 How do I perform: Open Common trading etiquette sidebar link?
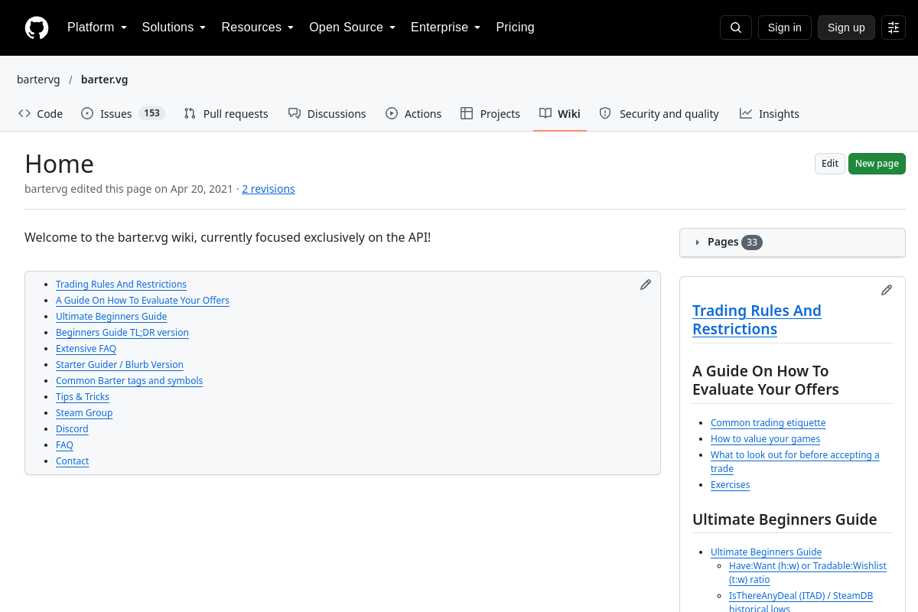point(768,423)
